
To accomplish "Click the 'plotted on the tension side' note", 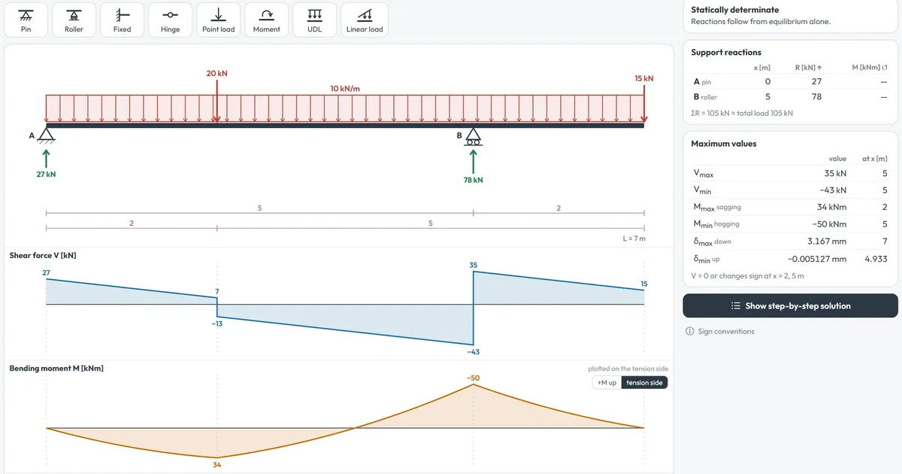I will click(x=628, y=369).
